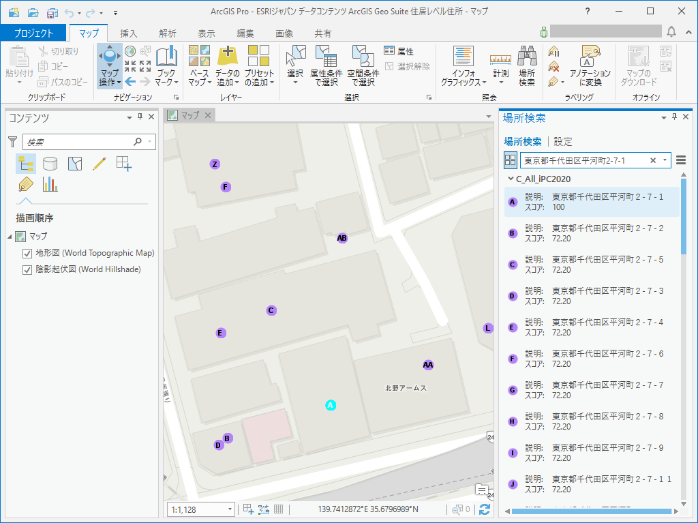Open the map scale 1:1,128 dropdown

pyautogui.click(x=230, y=509)
